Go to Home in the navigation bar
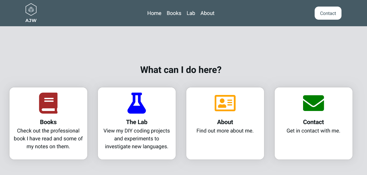 (x=154, y=13)
